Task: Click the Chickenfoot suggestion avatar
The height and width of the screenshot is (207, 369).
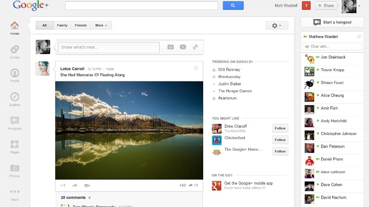Action: 217,140
